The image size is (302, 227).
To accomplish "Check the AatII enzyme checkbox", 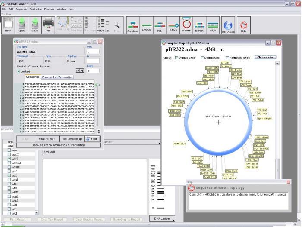I will pos(9,154).
